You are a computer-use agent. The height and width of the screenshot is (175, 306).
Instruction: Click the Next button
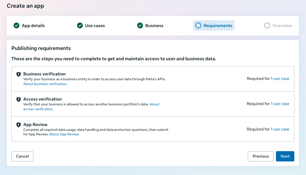(x=285, y=156)
